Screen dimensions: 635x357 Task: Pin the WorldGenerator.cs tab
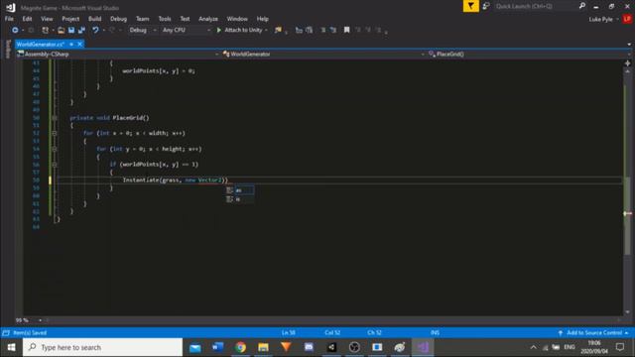click(x=71, y=44)
